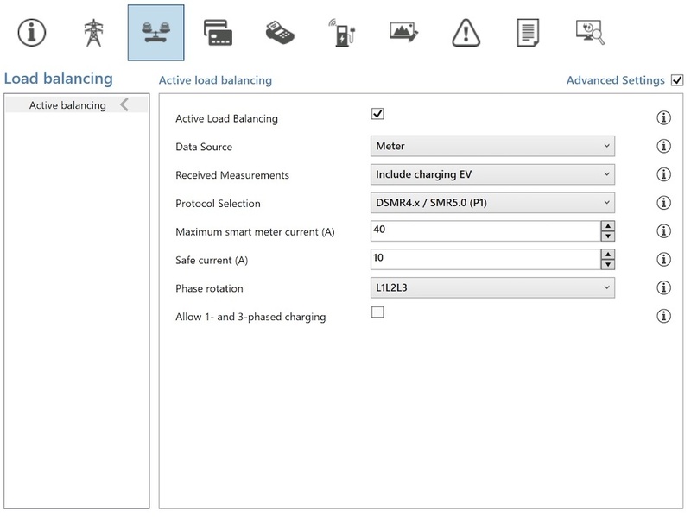This screenshot has width=691, height=517.
Task: Open the payment cards icon
Action: (x=218, y=33)
